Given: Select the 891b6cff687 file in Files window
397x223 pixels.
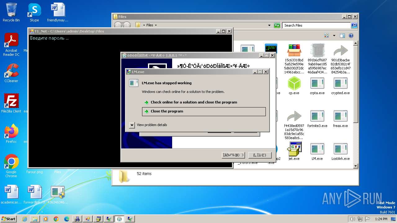Looking at the screenshot, I should (317, 59).
